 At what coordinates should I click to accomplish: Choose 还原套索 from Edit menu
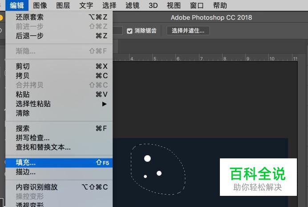coord(59,17)
